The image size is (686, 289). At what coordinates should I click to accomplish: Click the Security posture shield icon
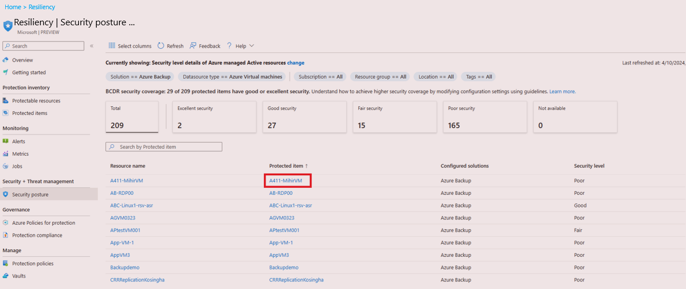point(6,194)
